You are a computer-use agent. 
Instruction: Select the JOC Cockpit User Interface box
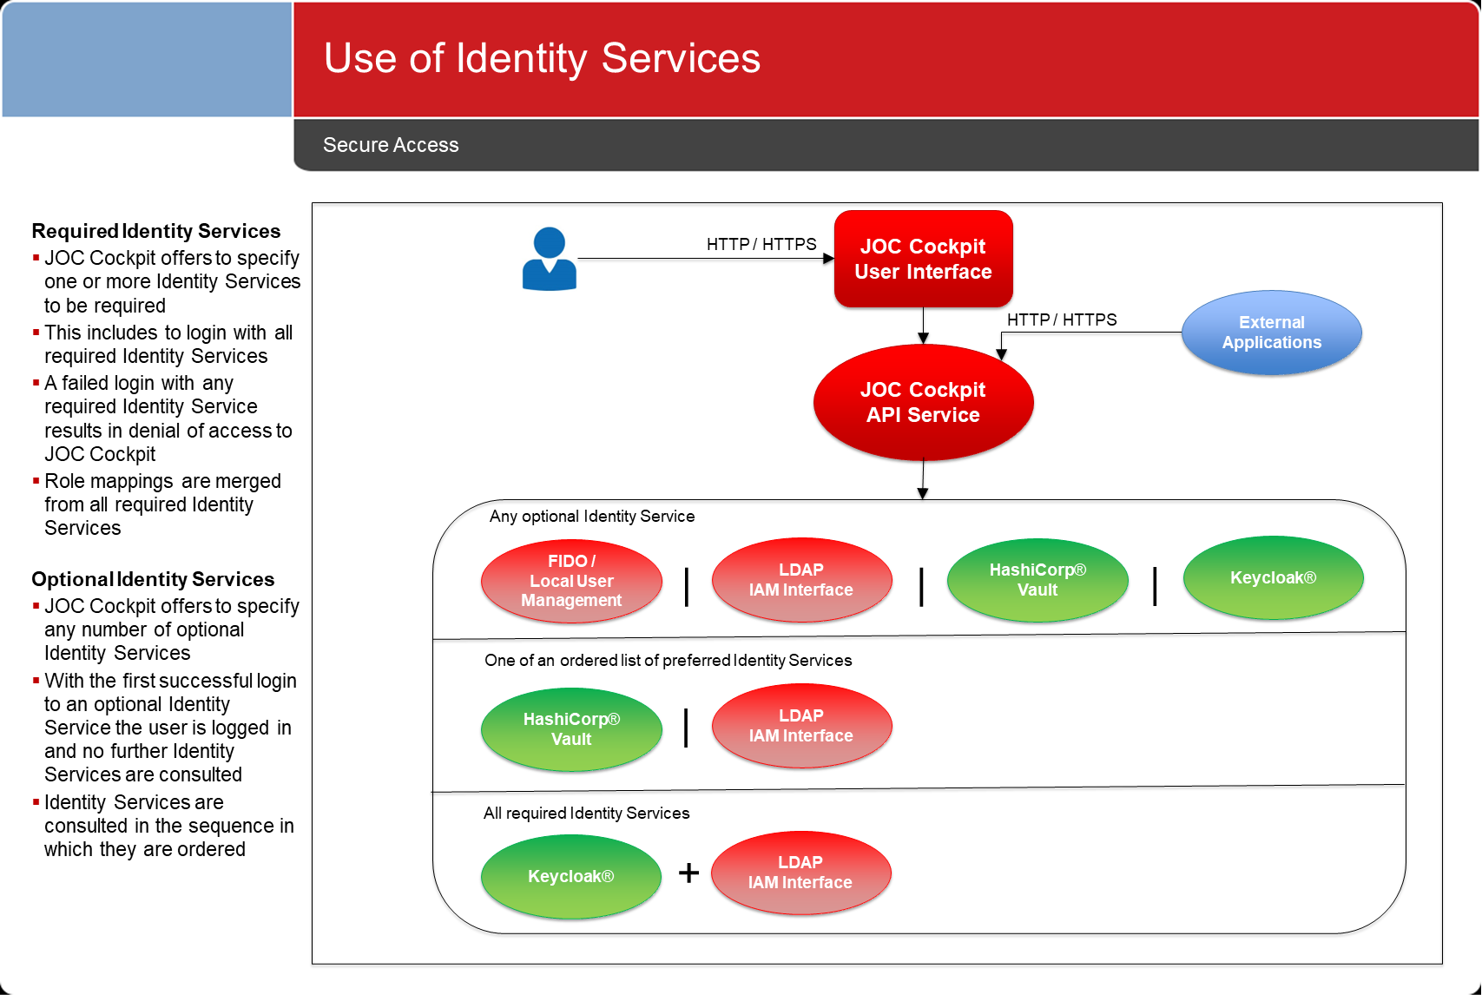pyautogui.click(x=923, y=259)
